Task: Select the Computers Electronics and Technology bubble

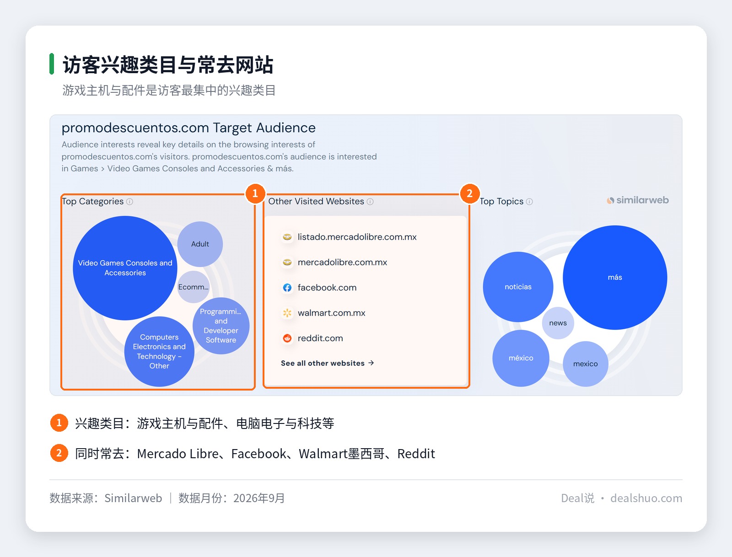Action: 159,352
